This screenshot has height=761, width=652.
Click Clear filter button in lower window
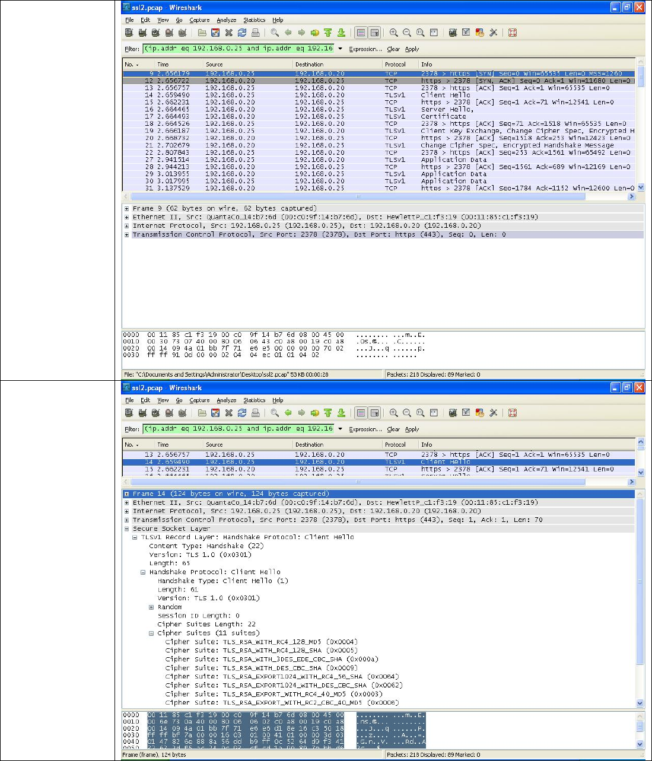pos(393,429)
